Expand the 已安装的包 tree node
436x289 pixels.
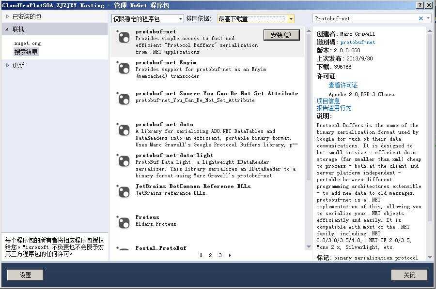click(x=7, y=16)
